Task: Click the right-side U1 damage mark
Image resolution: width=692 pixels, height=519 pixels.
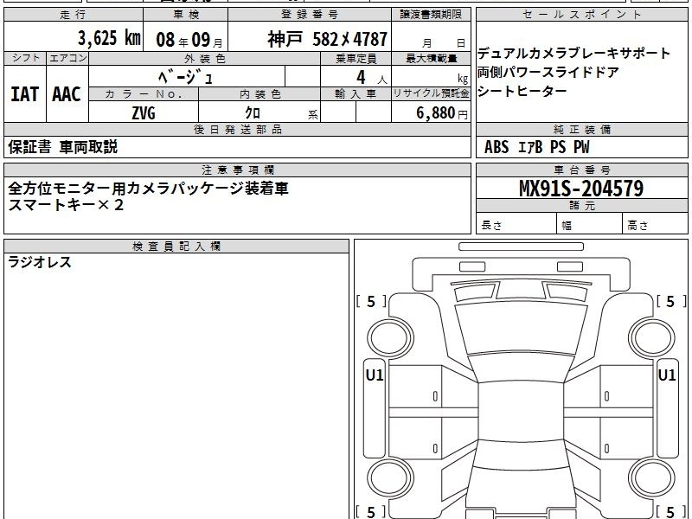Action: 667,375
